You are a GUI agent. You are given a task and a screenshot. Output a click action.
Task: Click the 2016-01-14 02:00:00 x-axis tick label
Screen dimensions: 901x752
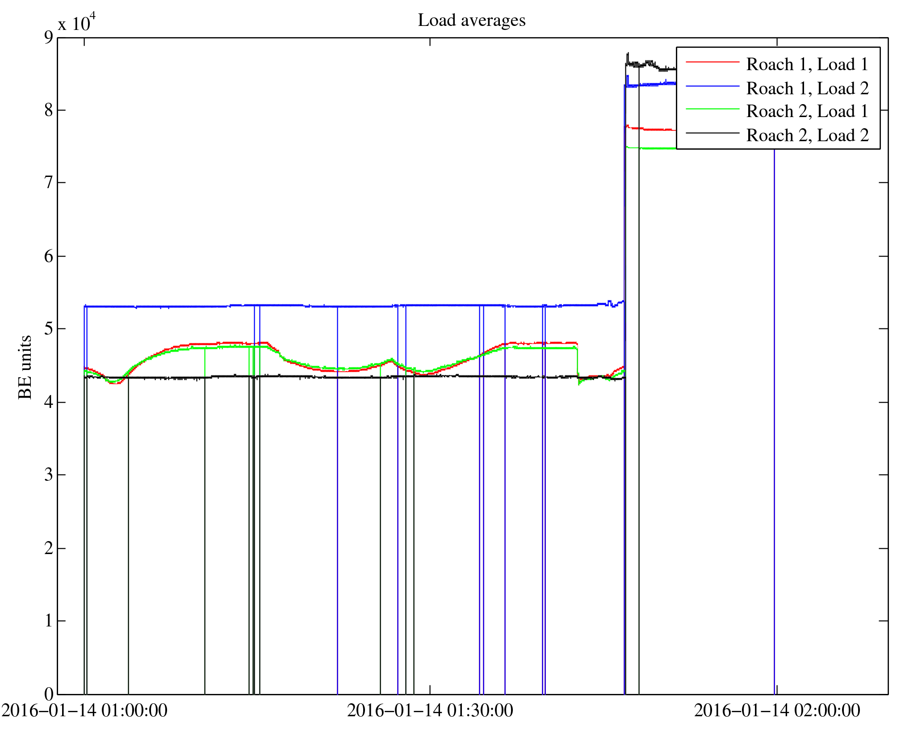point(777,710)
